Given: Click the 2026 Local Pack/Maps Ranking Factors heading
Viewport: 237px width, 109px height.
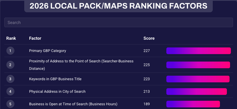Looking at the screenshot, I should tap(118, 6).
